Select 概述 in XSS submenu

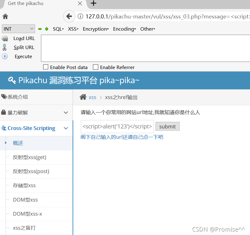[x=36, y=143]
